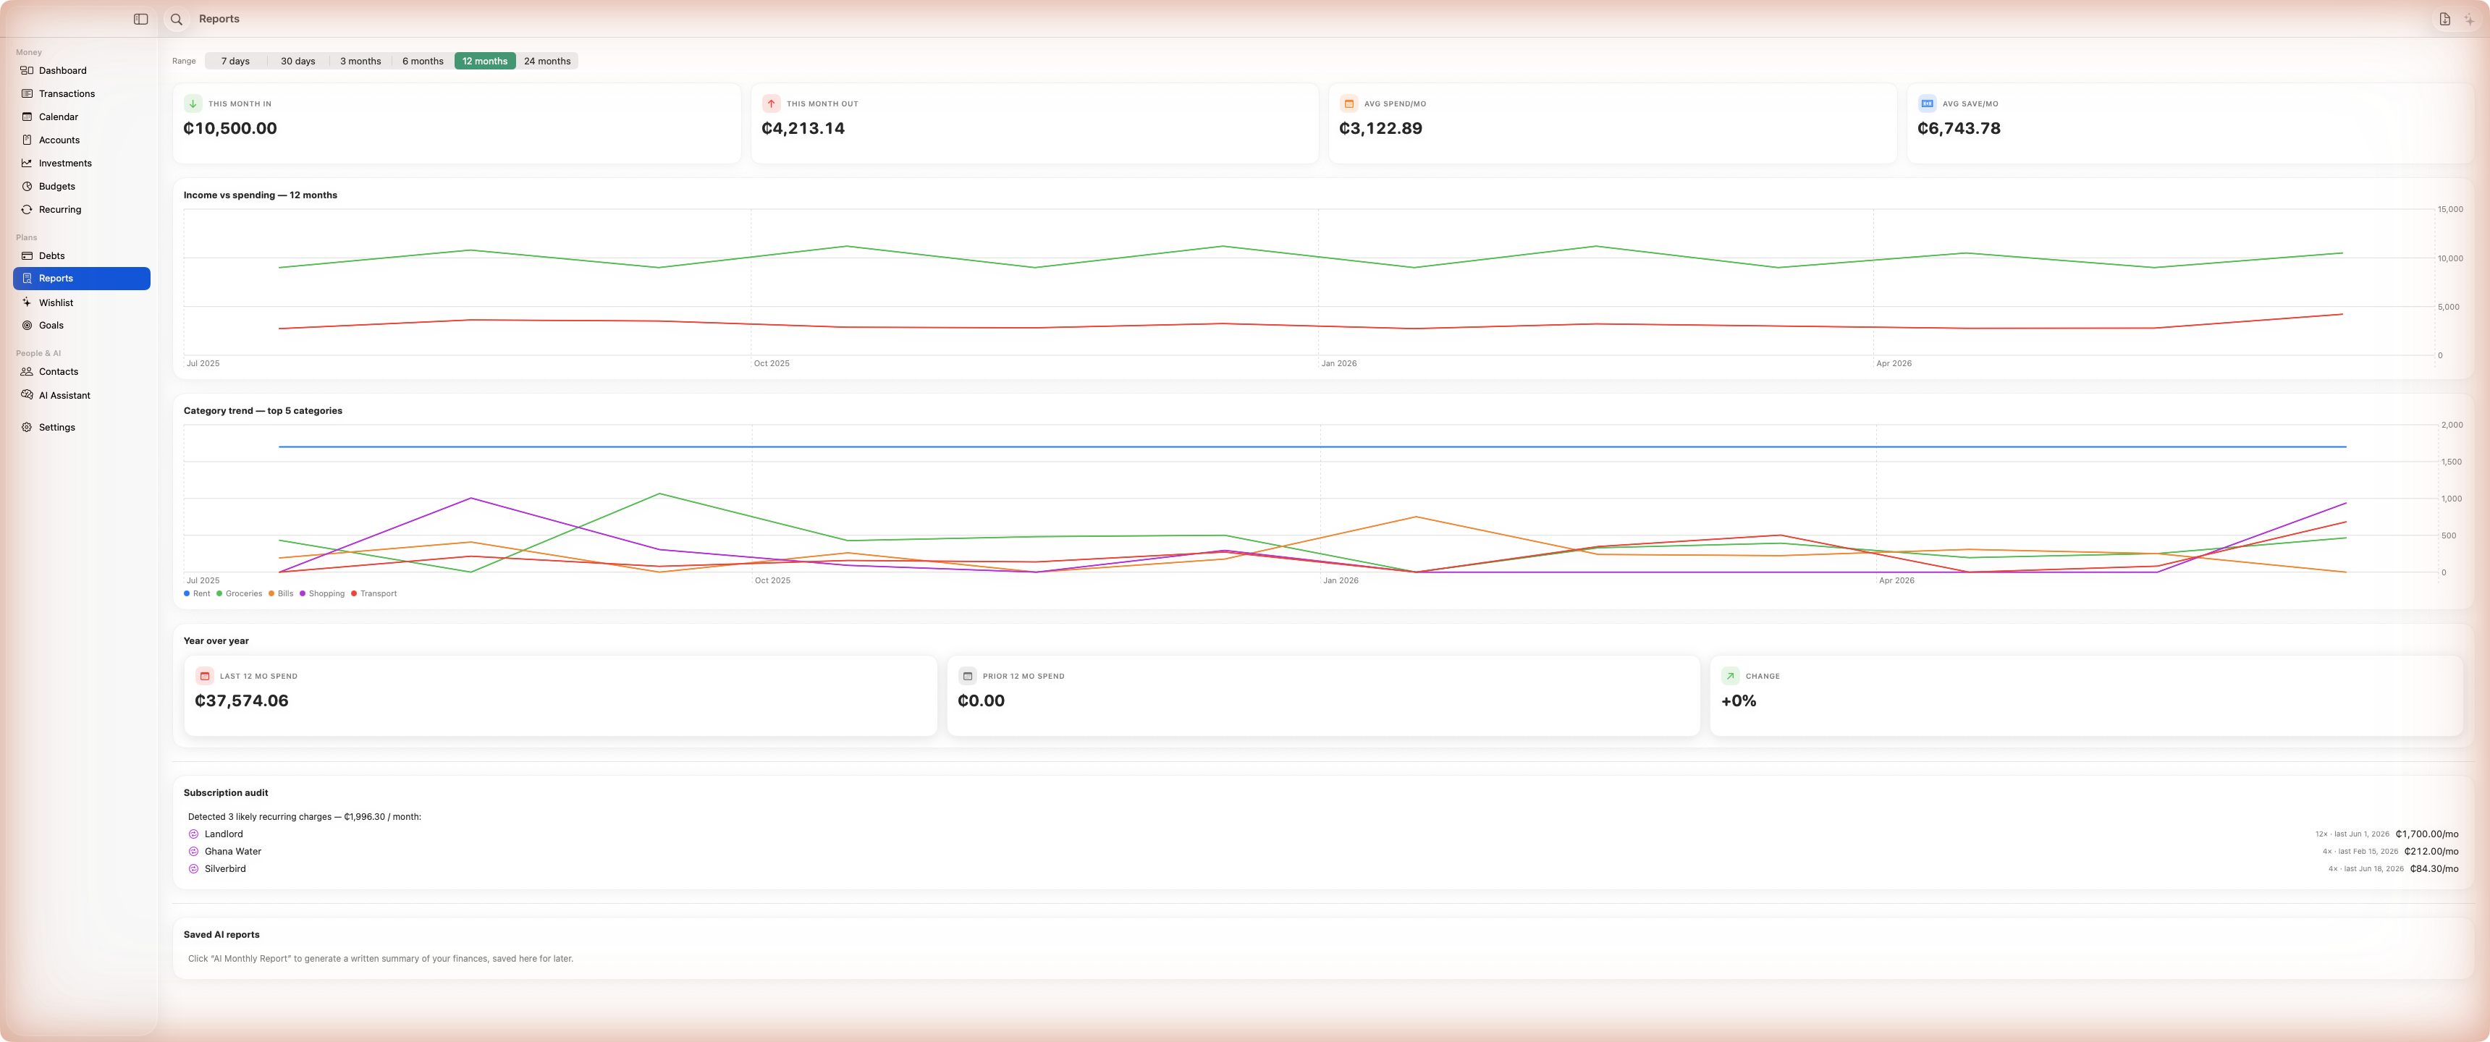Click the AI sparkle report icon

point(2469,20)
